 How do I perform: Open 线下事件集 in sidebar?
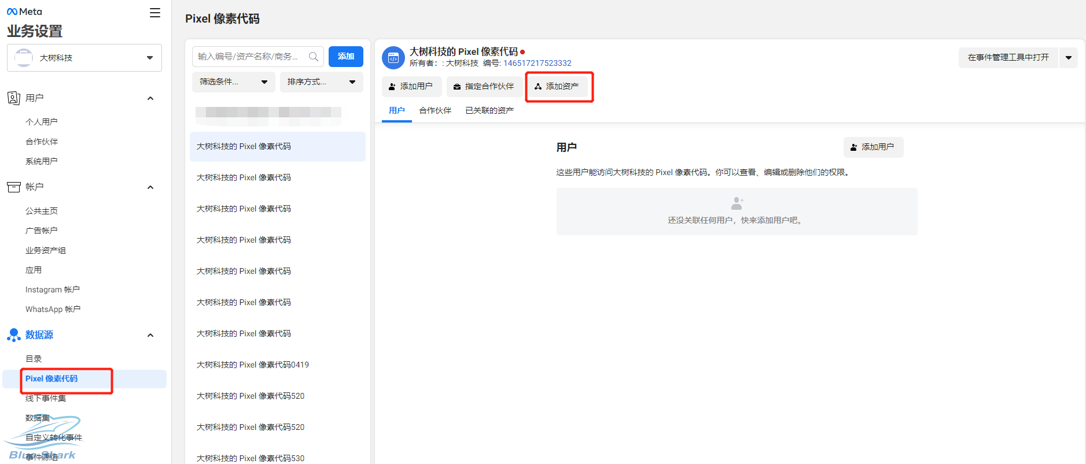(46, 398)
